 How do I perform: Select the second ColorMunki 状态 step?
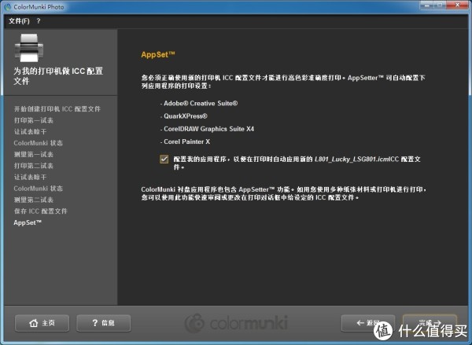pos(39,189)
